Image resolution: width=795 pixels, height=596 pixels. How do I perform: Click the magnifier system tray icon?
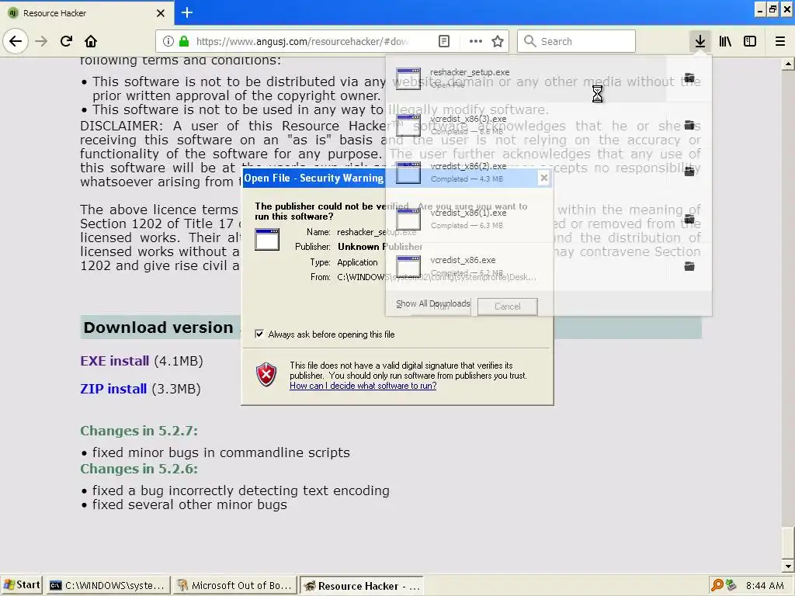pyautogui.click(x=717, y=585)
